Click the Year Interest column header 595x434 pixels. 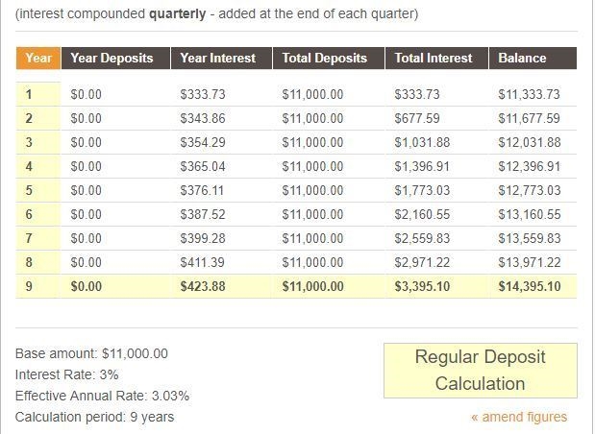(222, 58)
